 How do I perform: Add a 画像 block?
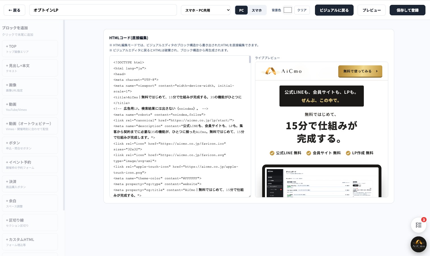30,87
